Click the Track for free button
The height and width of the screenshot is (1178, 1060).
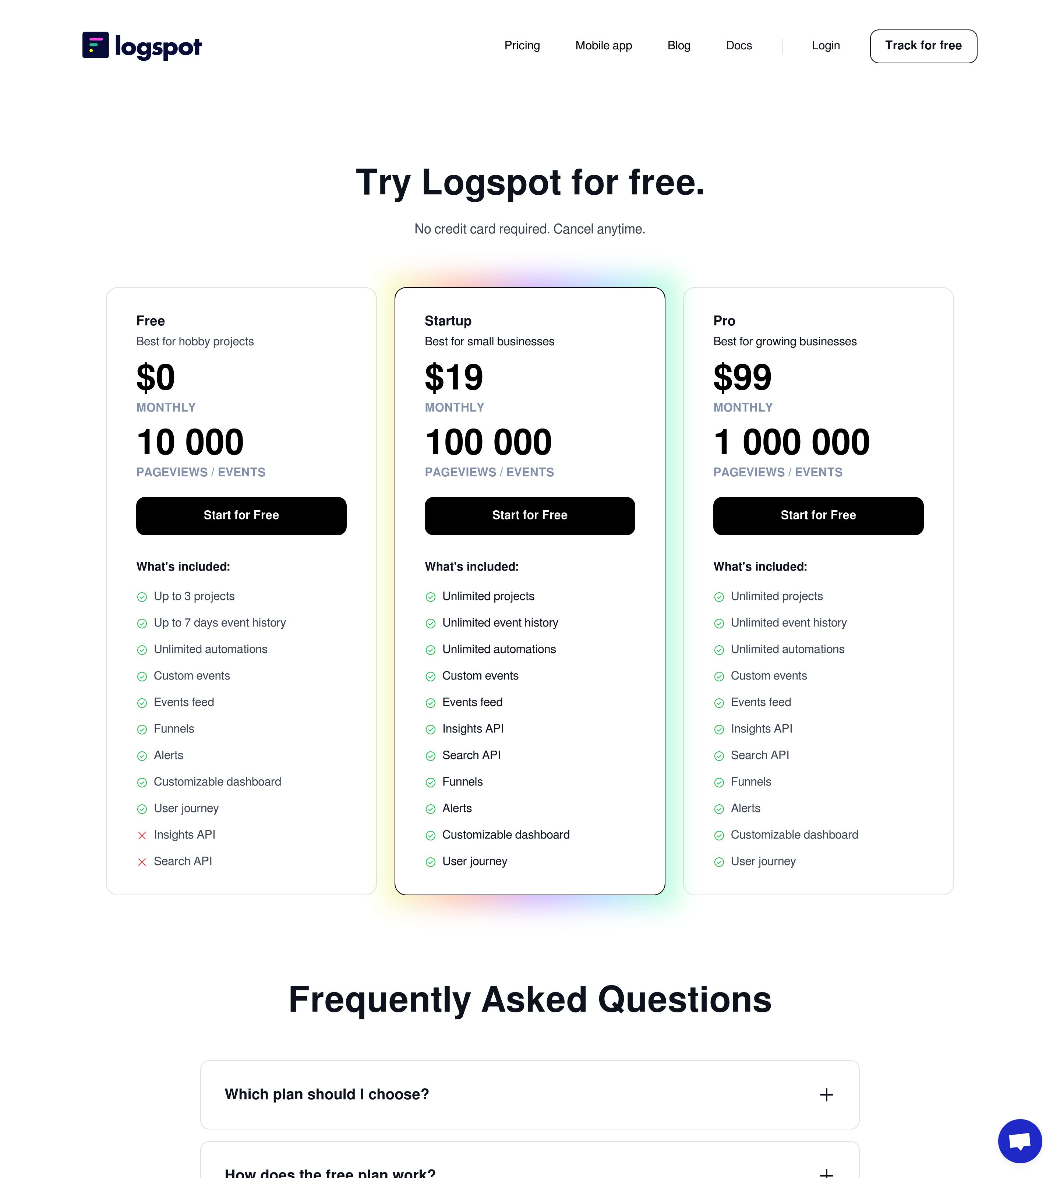(x=924, y=46)
